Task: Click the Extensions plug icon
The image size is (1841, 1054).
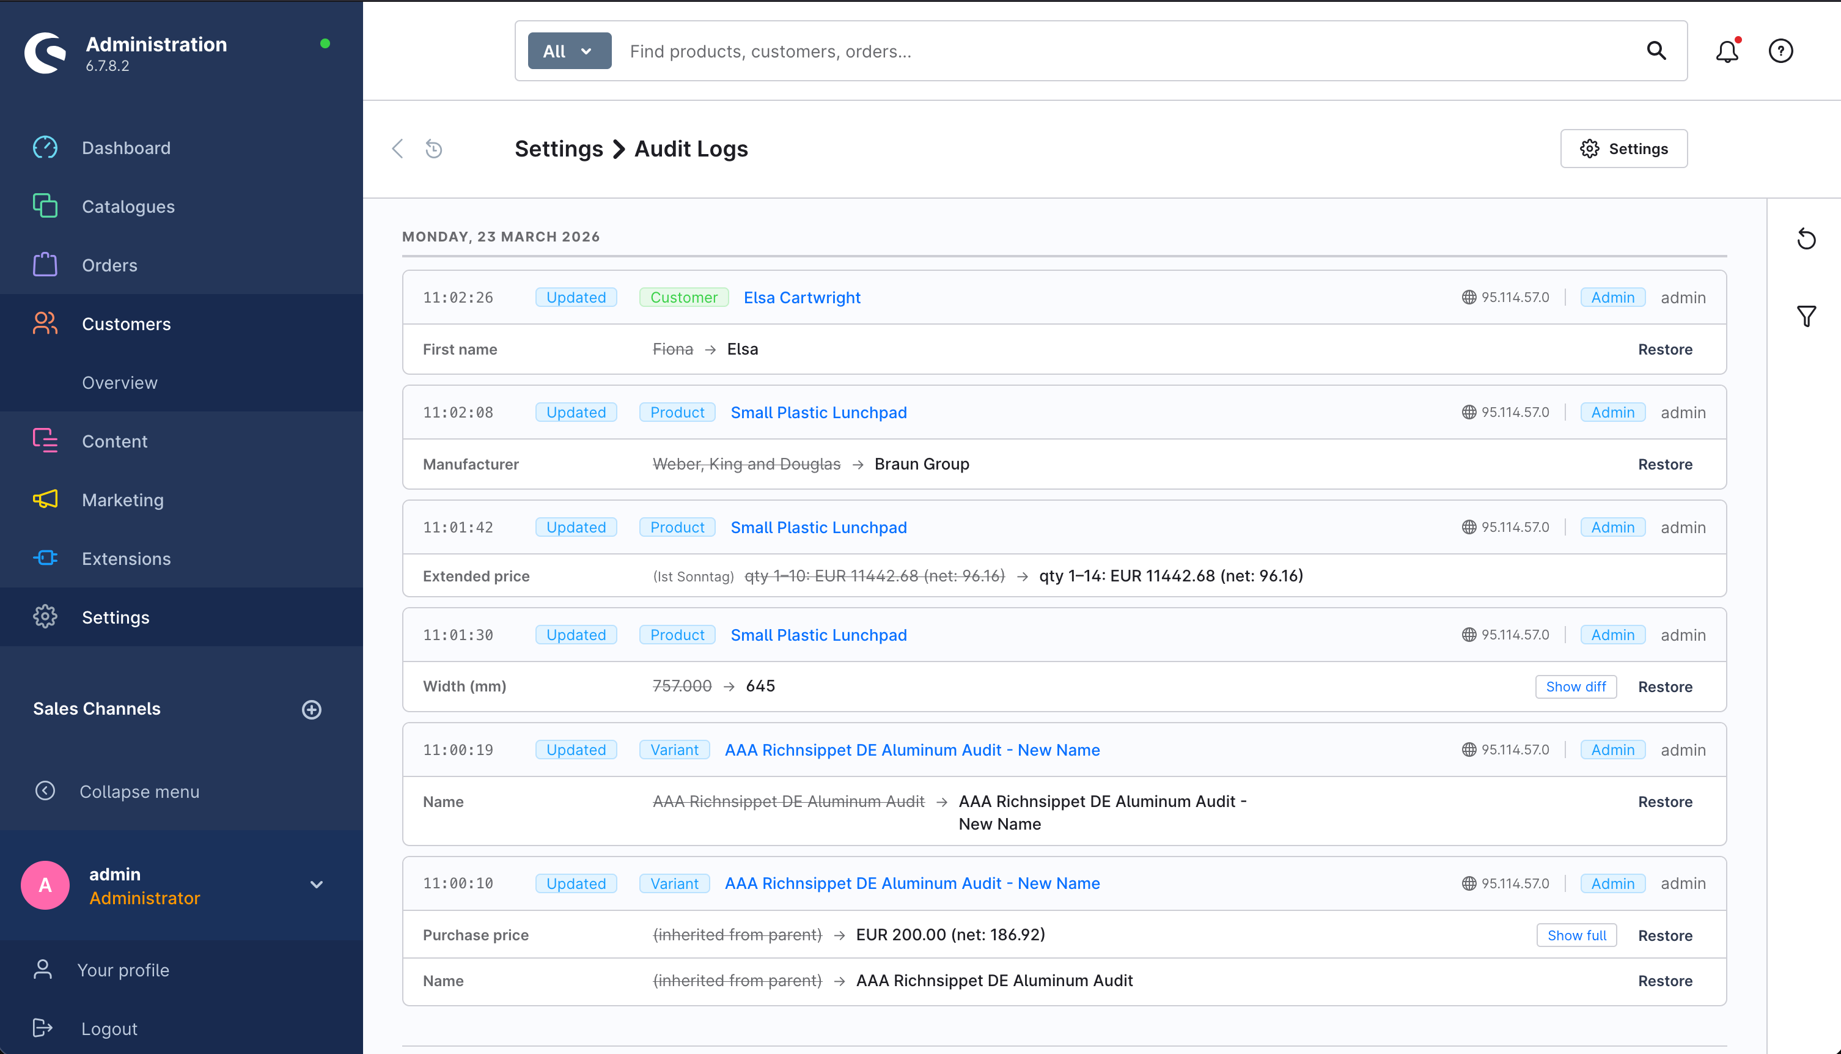Action: (x=45, y=558)
